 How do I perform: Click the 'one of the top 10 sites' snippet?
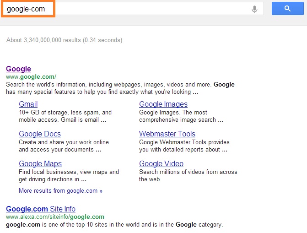point(114,225)
